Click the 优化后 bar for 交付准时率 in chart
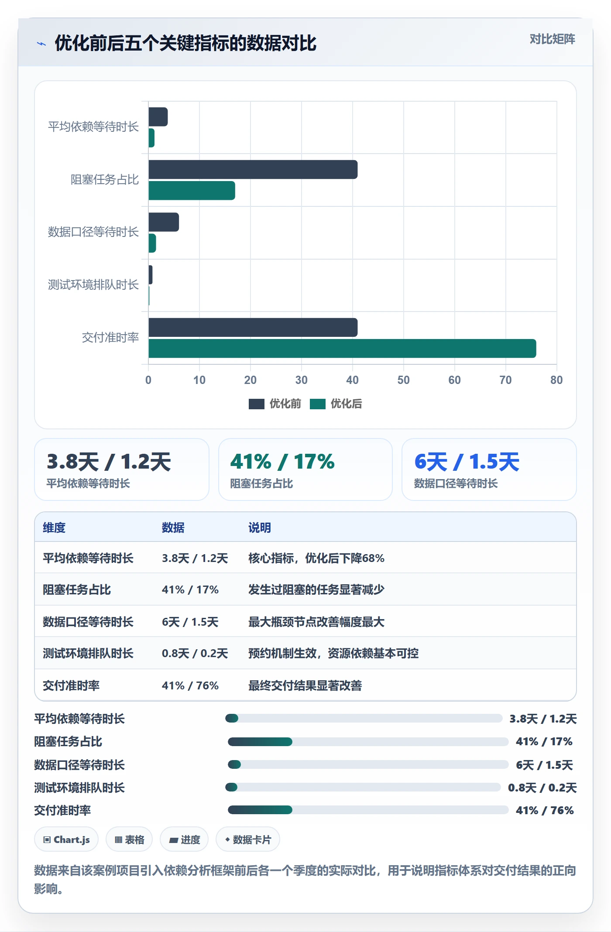 342,349
